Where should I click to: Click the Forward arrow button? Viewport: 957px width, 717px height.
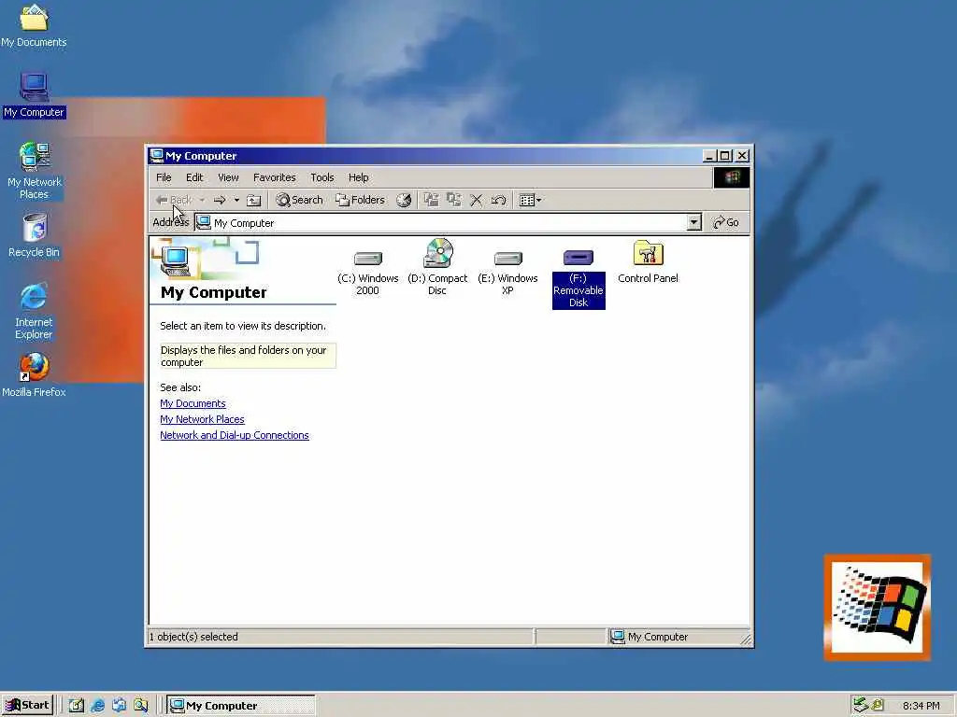click(220, 200)
